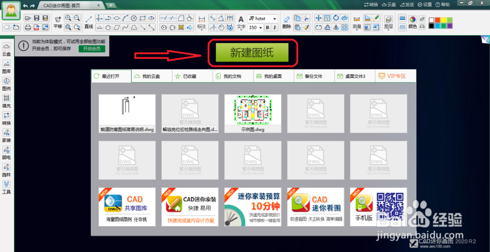Select the mirror tool icon
Screen dimensions: 490x252
point(336,27)
